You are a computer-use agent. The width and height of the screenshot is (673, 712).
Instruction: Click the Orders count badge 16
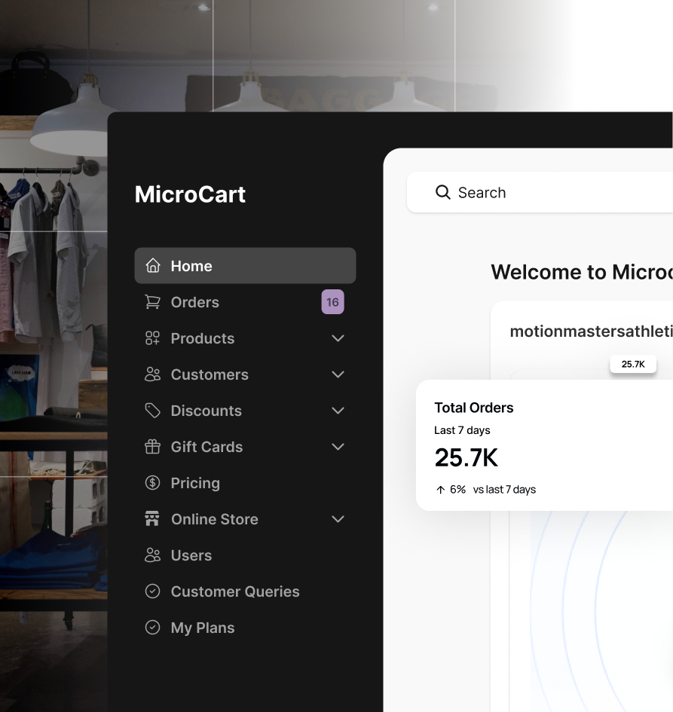point(332,302)
